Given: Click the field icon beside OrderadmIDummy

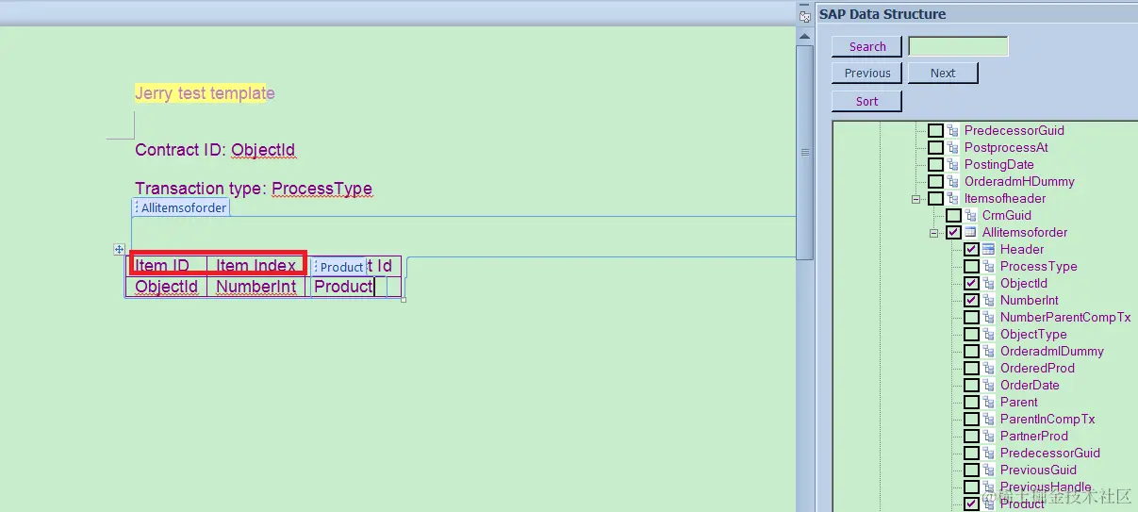Looking at the screenshot, I should (989, 351).
